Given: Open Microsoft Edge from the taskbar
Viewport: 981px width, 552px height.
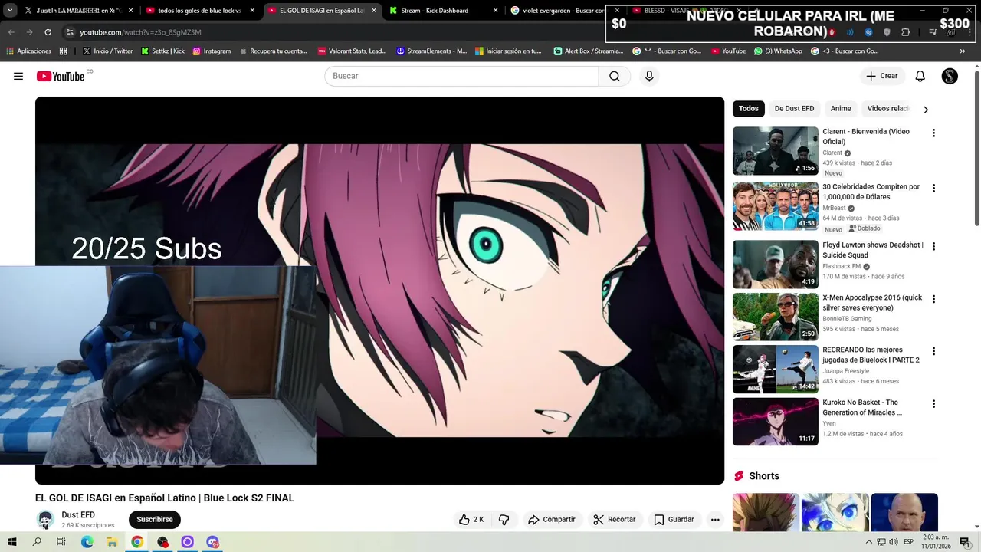Looking at the screenshot, I should (x=87, y=542).
